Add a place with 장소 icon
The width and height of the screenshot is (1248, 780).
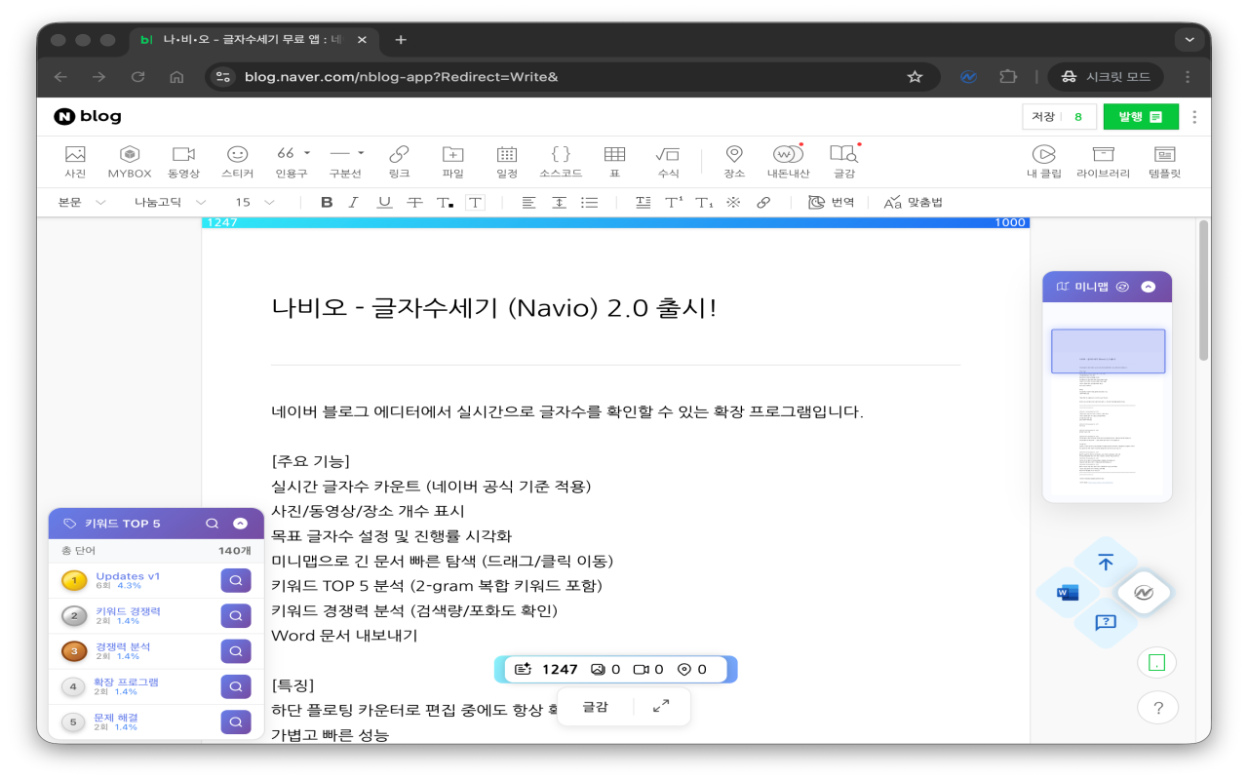[x=734, y=161]
